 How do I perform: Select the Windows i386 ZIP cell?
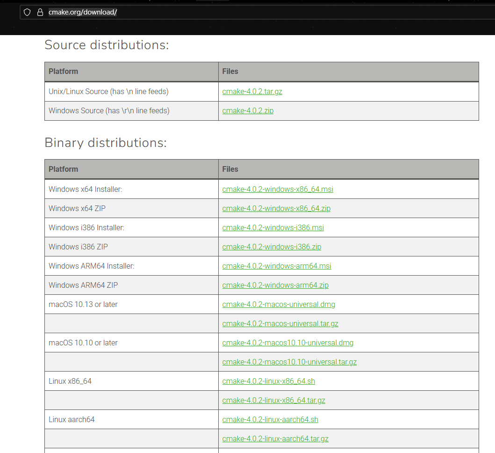131,247
